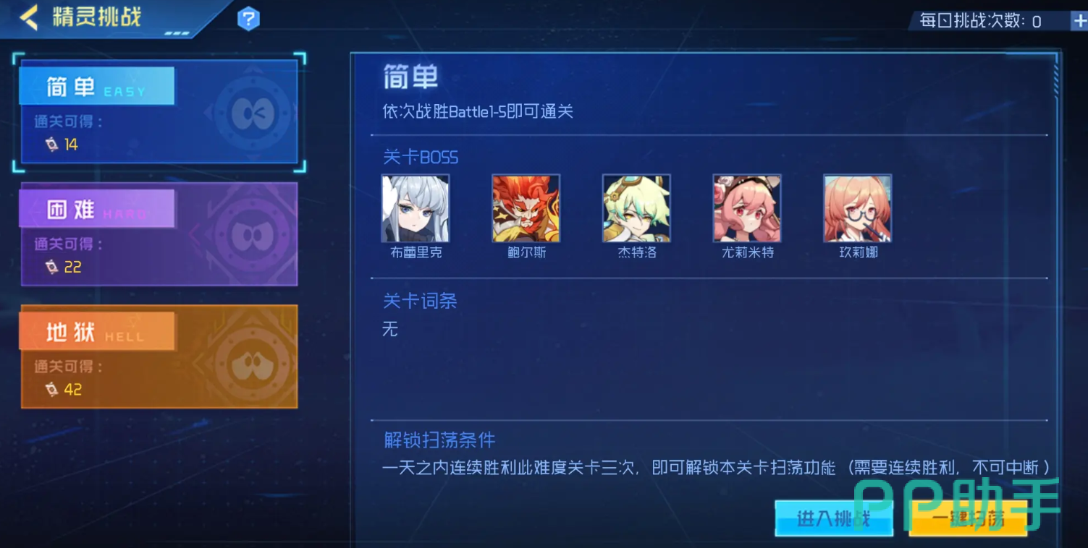1088x548 pixels.
Task: Switch to the 简单 EASY difficulty tab
Action: coord(159,112)
